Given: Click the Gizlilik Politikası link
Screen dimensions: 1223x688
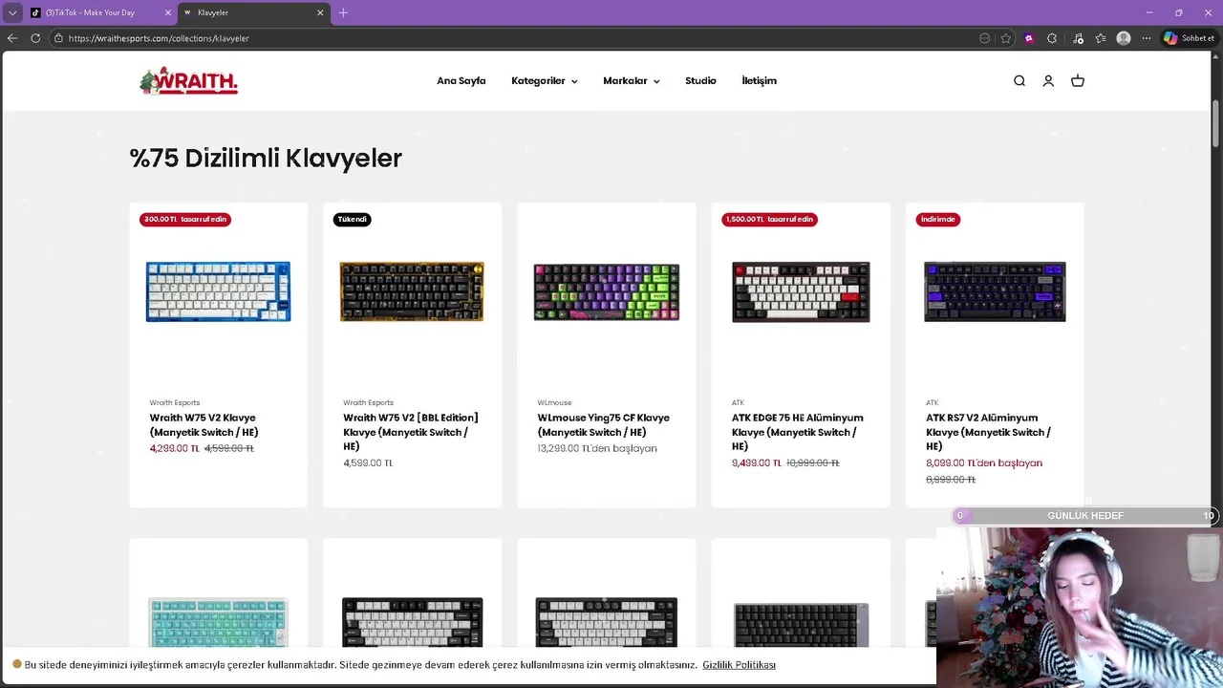Looking at the screenshot, I should coord(739,665).
